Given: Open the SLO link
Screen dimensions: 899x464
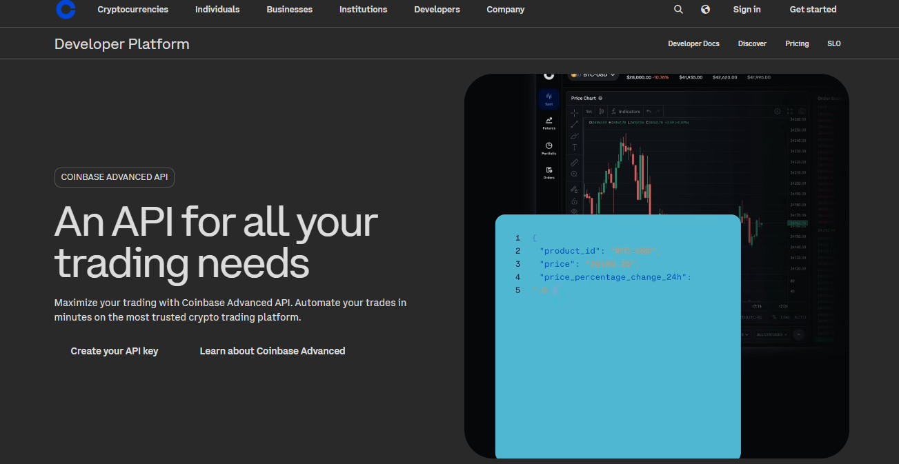Looking at the screenshot, I should point(834,43).
